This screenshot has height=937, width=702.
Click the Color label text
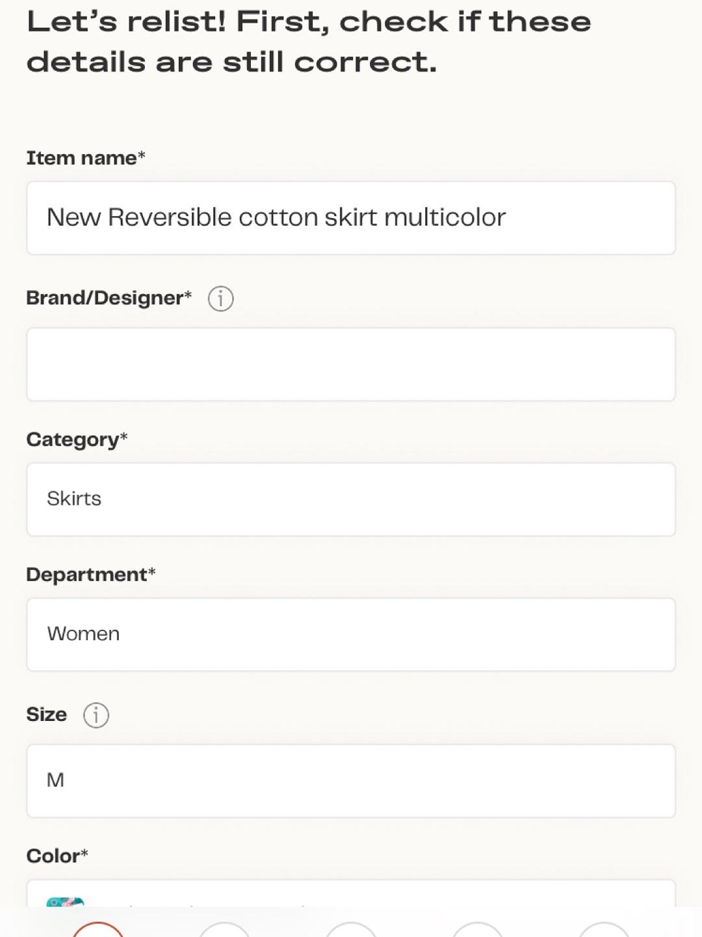(57, 856)
